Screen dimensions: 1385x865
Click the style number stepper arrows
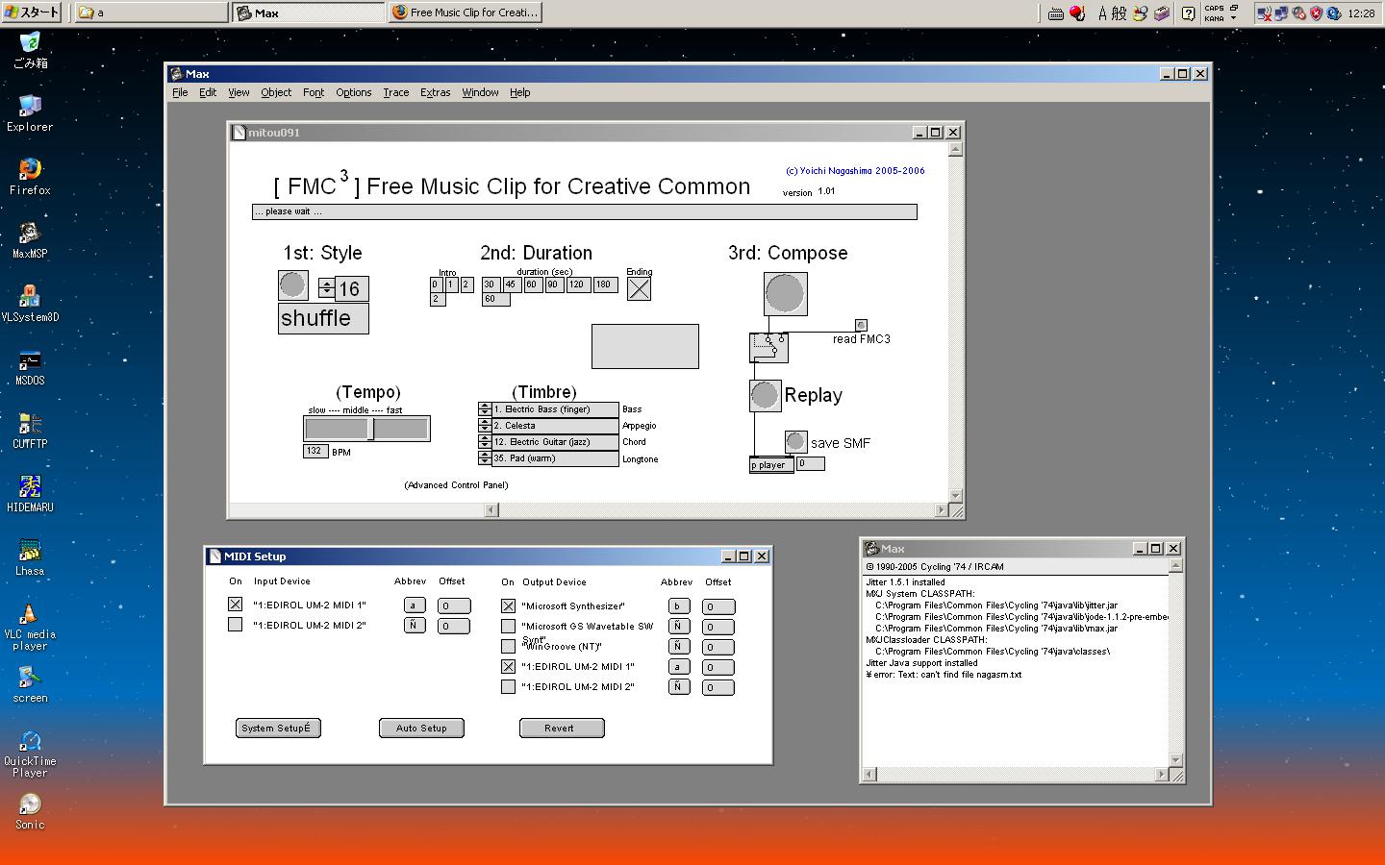point(326,287)
